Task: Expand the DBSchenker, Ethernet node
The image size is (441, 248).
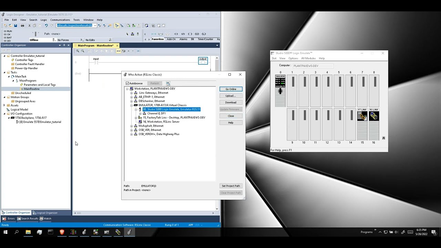Action: (131, 101)
